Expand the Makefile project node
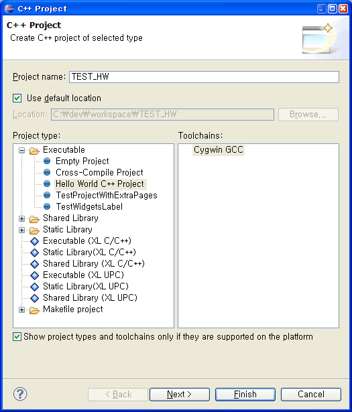 (22, 310)
